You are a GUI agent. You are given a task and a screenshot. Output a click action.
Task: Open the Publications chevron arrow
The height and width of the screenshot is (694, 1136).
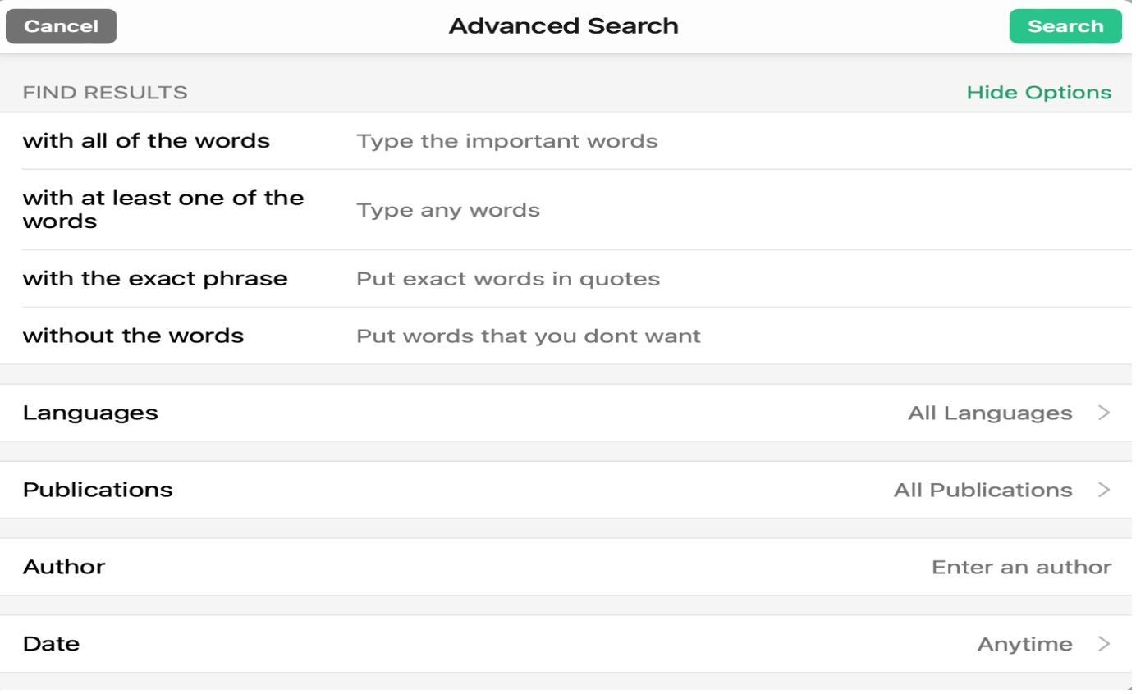1104,490
